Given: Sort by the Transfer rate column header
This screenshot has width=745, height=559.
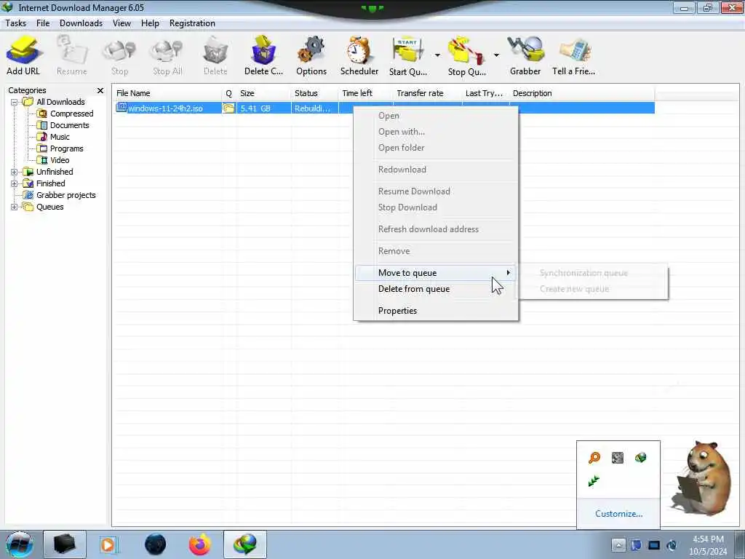Looking at the screenshot, I should tap(427, 93).
